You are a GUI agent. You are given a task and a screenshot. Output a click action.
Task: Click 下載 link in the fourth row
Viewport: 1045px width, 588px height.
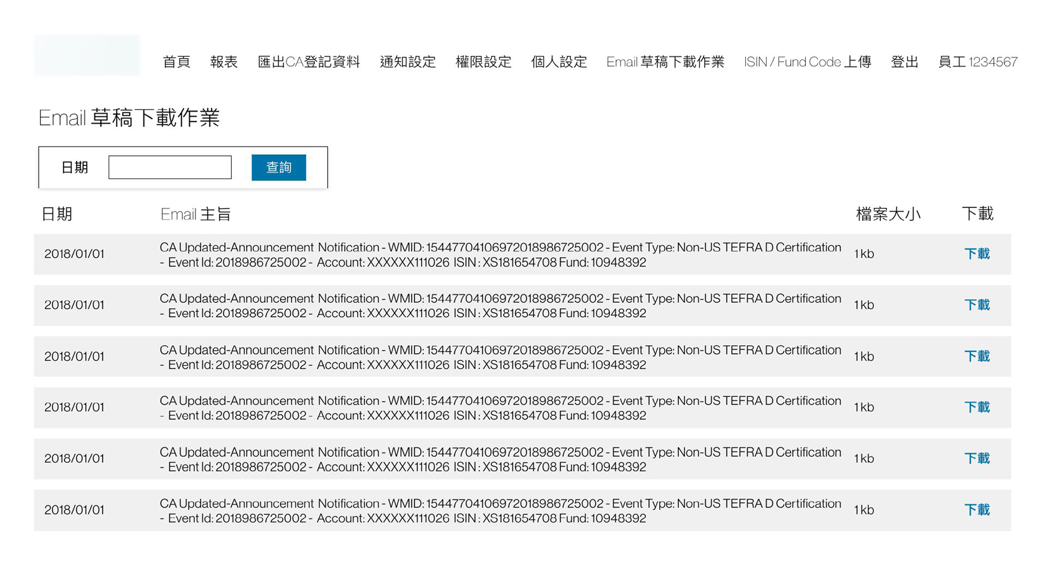(977, 408)
